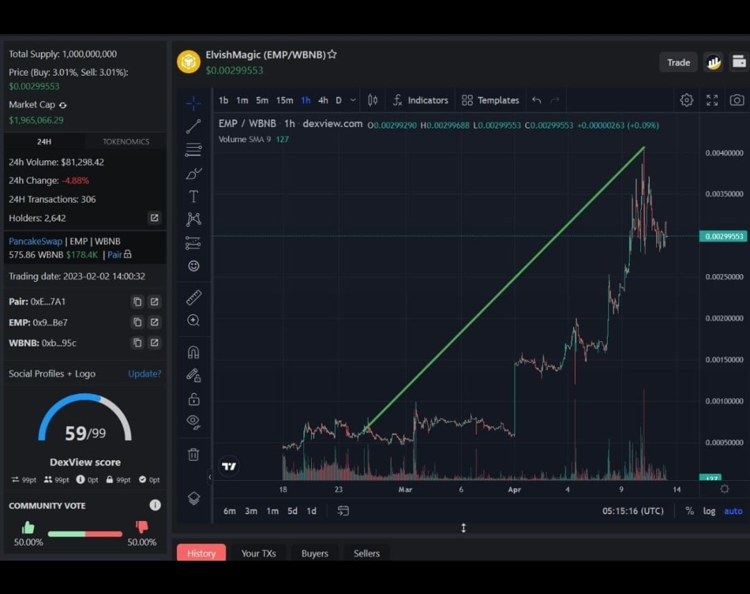Viewport: 750px width, 594px height.
Task: Toggle lock all drawing tools
Action: pyautogui.click(x=193, y=398)
